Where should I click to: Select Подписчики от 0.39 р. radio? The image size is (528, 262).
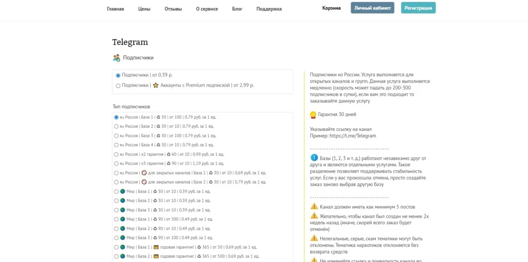pyautogui.click(x=118, y=75)
